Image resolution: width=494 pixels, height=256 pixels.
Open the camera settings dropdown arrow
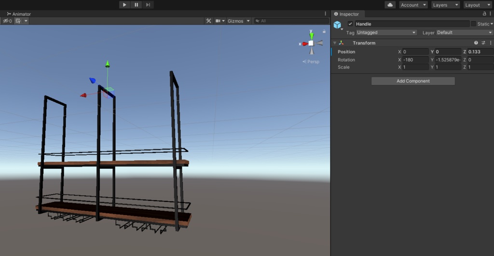223,21
